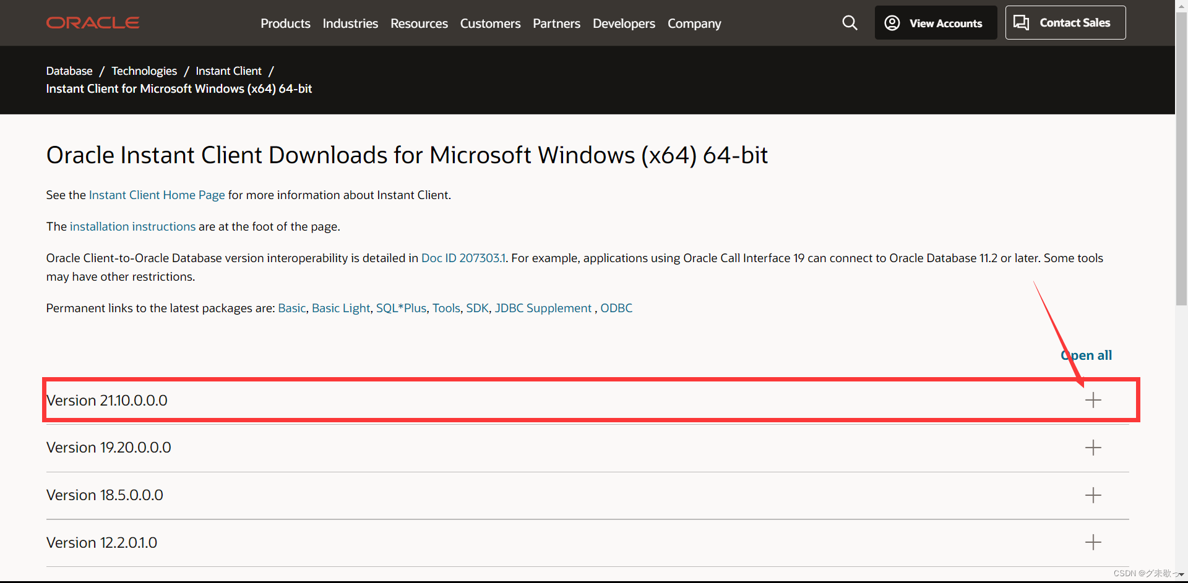Click the Oracle logo
Viewport: 1188px width, 583px height.
click(x=92, y=22)
